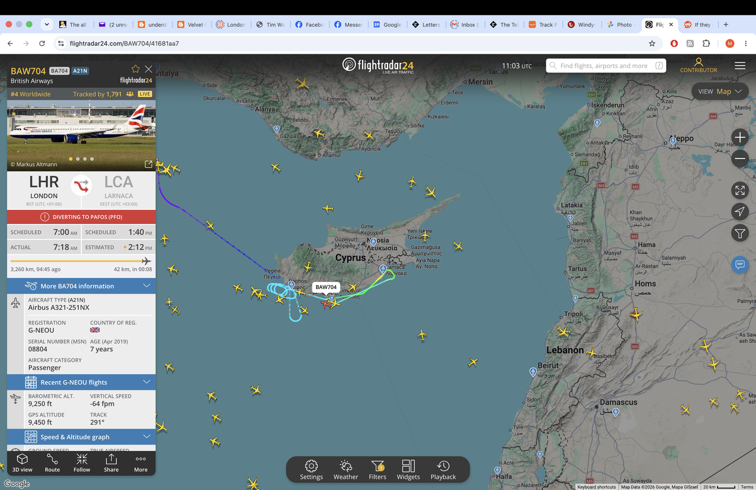Image resolution: width=756 pixels, height=490 pixels.
Task: Expand the VIEW Map dropdown
Action: point(720,92)
